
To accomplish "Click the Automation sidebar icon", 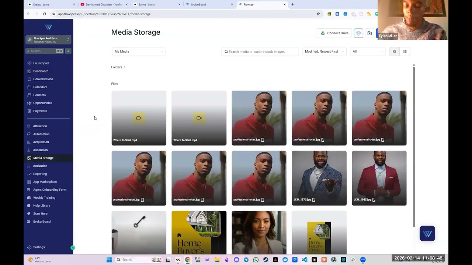I will (29, 134).
